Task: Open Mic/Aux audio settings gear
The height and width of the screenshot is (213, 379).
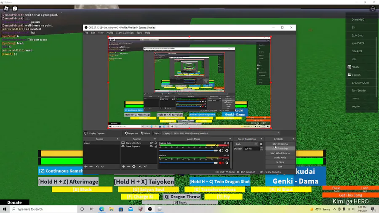Action: (227, 163)
